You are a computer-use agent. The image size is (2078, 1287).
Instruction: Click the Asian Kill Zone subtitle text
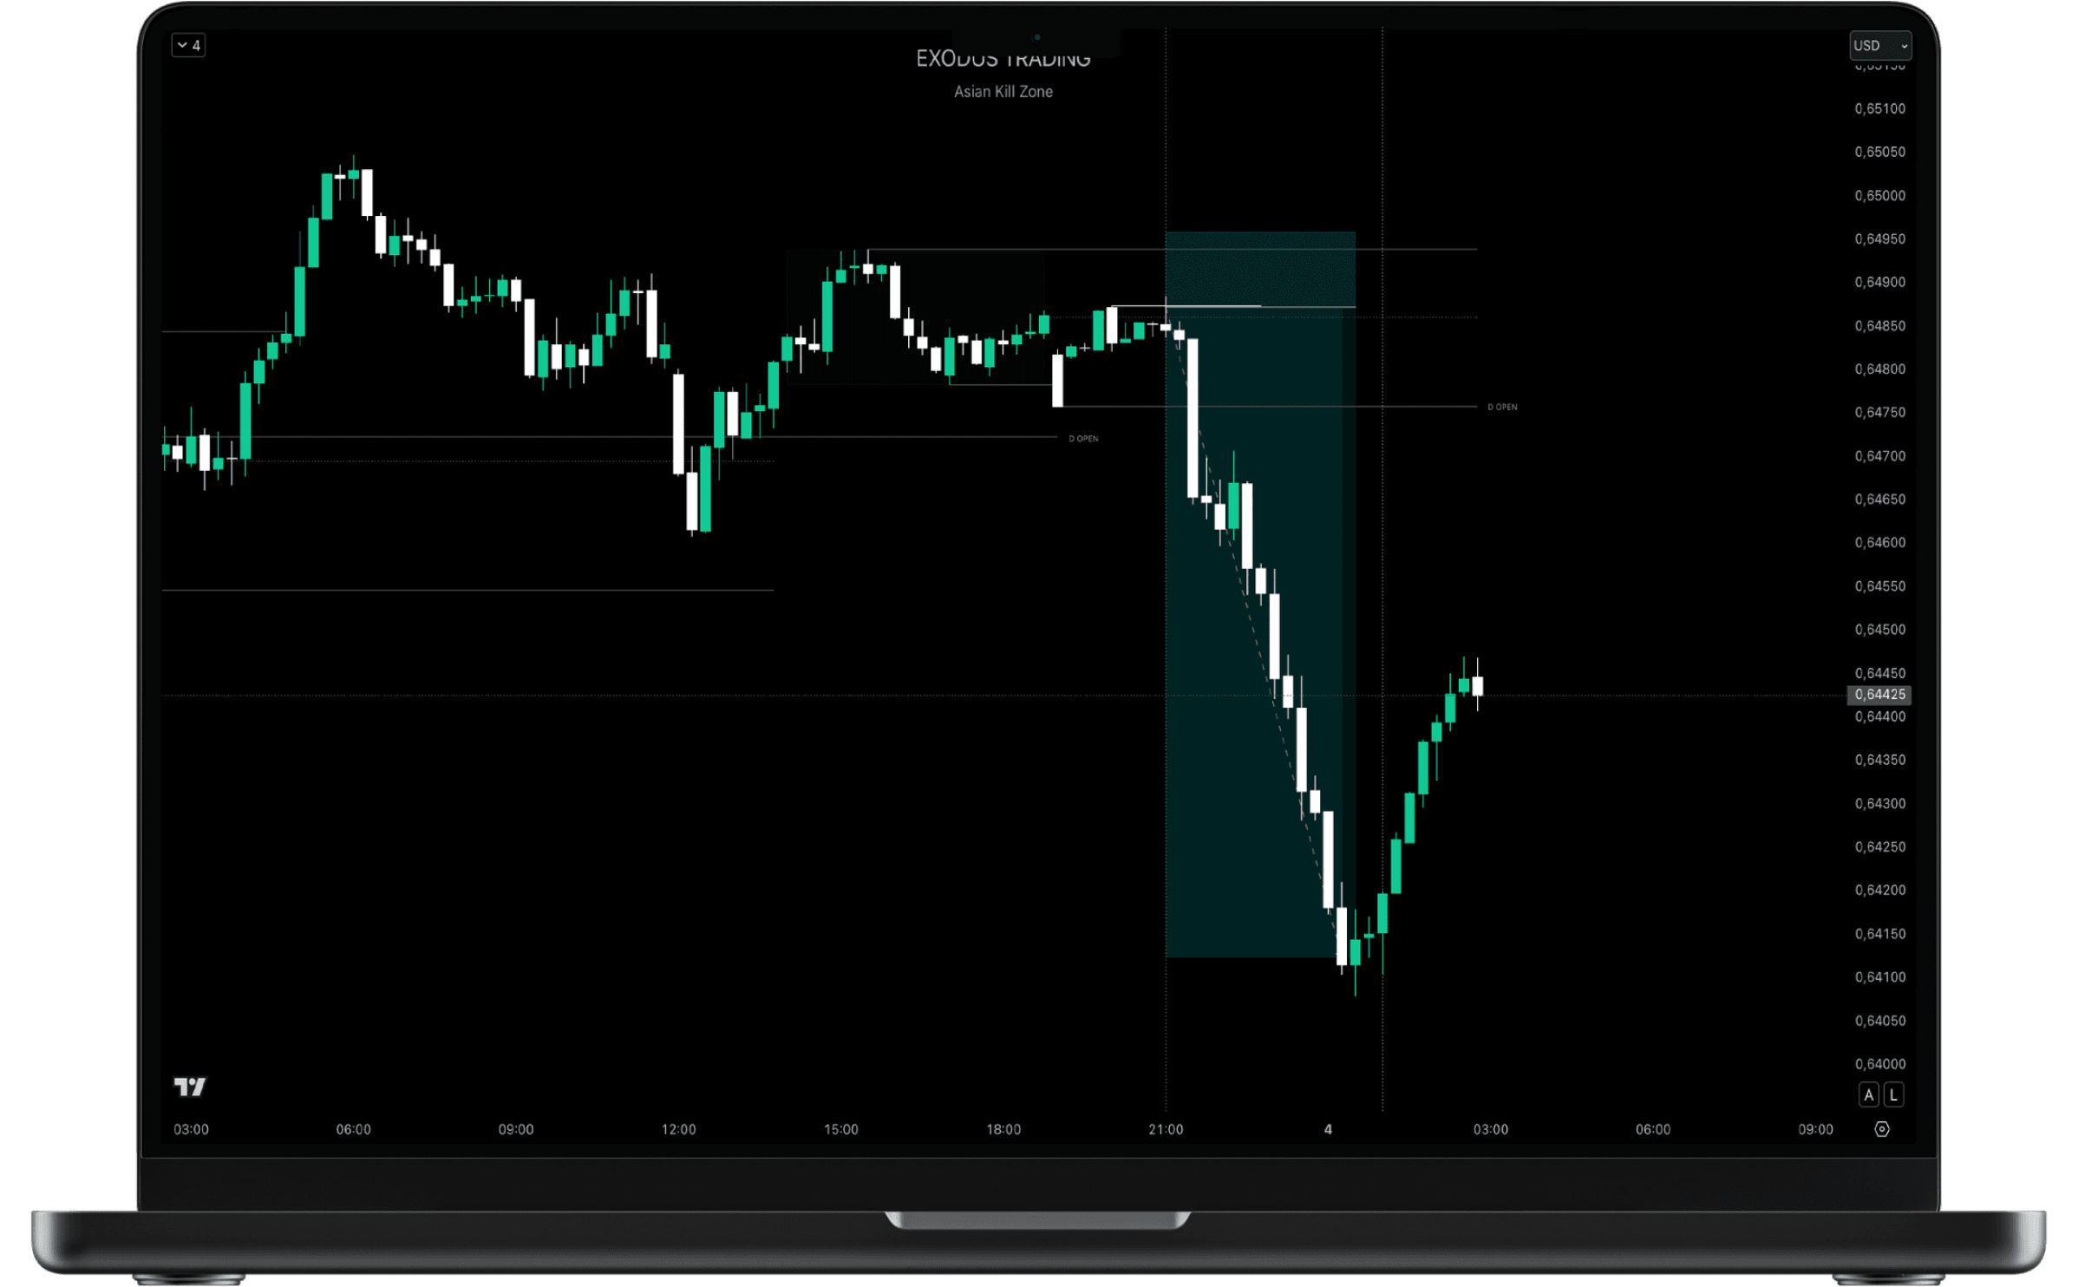pos(1003,92)
